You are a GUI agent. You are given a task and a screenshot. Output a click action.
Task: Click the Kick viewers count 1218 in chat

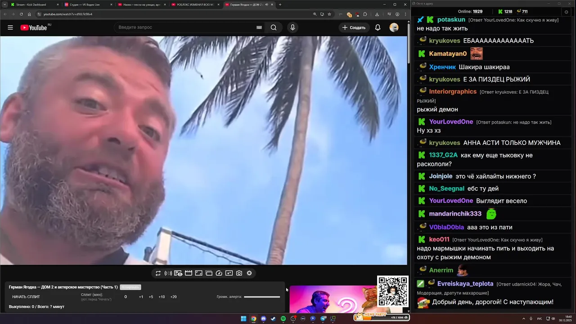click(x=505, y=12)
